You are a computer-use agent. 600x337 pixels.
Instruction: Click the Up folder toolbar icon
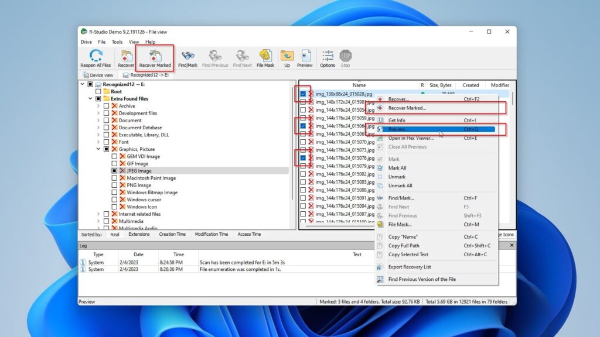[287, 56]
